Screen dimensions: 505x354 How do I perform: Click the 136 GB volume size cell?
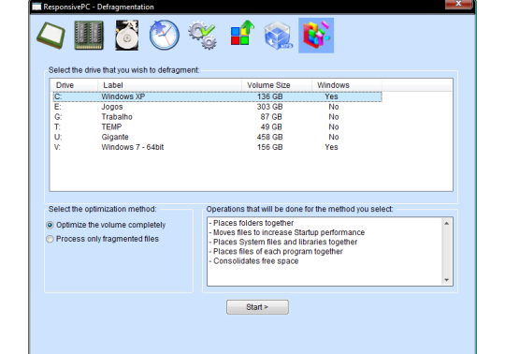(270, 96)
